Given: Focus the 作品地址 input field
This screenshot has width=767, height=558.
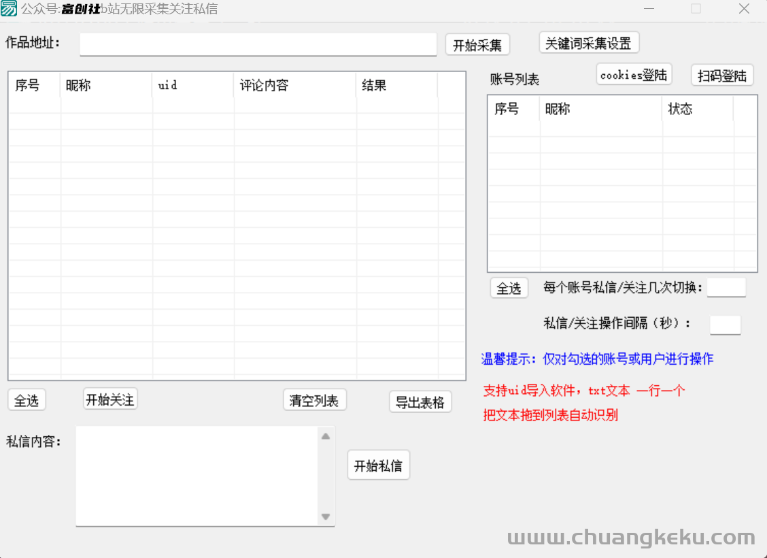Looking at the screenshot, I should [x=258, y=44].
